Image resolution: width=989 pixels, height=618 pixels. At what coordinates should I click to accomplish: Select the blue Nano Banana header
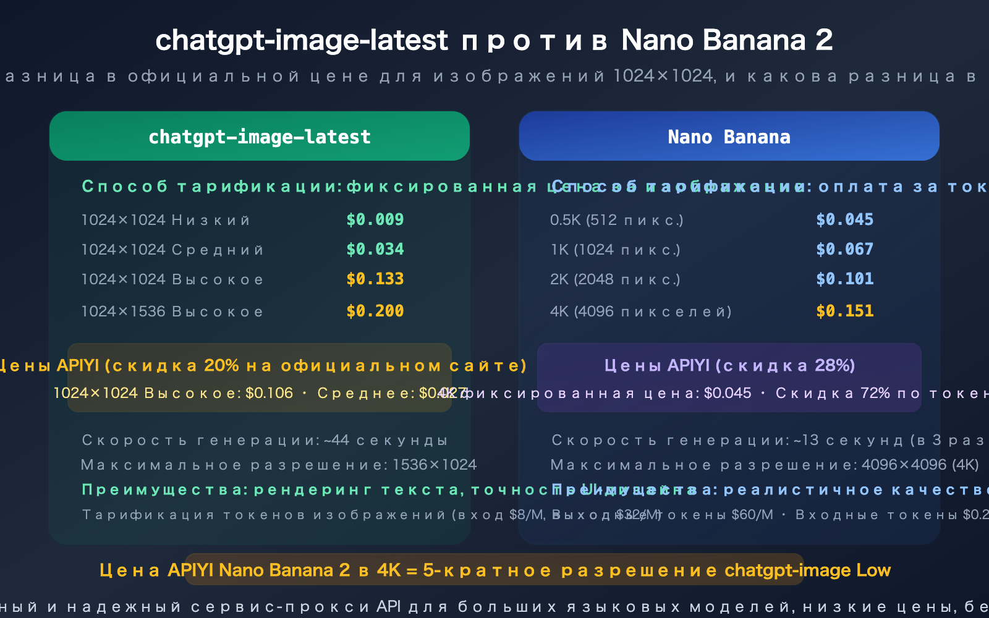(729, 136)
